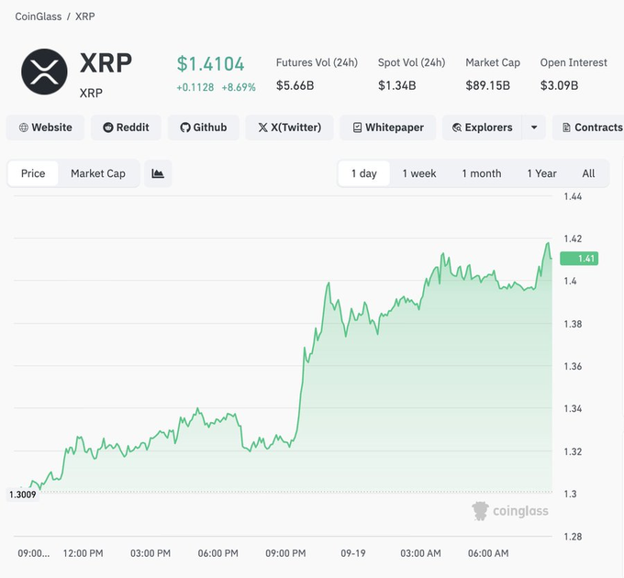Click the Explorers search icon

click(457, 128)
